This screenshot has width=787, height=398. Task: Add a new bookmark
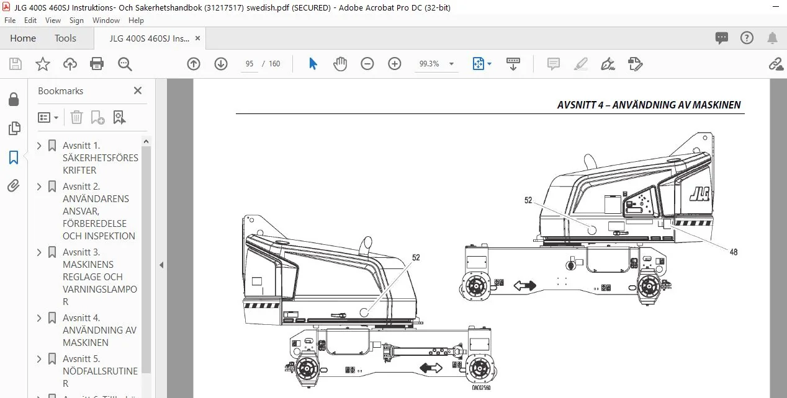(x=98, y=117)
